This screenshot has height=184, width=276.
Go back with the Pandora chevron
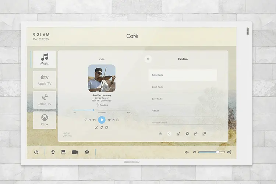pos(148,59)
